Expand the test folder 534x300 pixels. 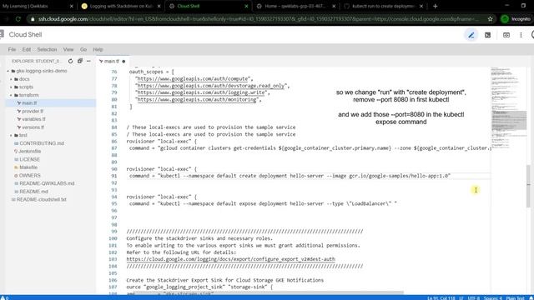click(x=23, y=135)
